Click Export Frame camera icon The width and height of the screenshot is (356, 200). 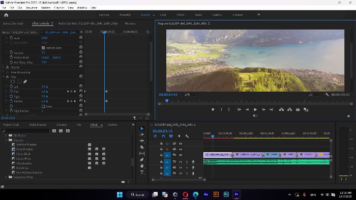(x=298, y=109)
